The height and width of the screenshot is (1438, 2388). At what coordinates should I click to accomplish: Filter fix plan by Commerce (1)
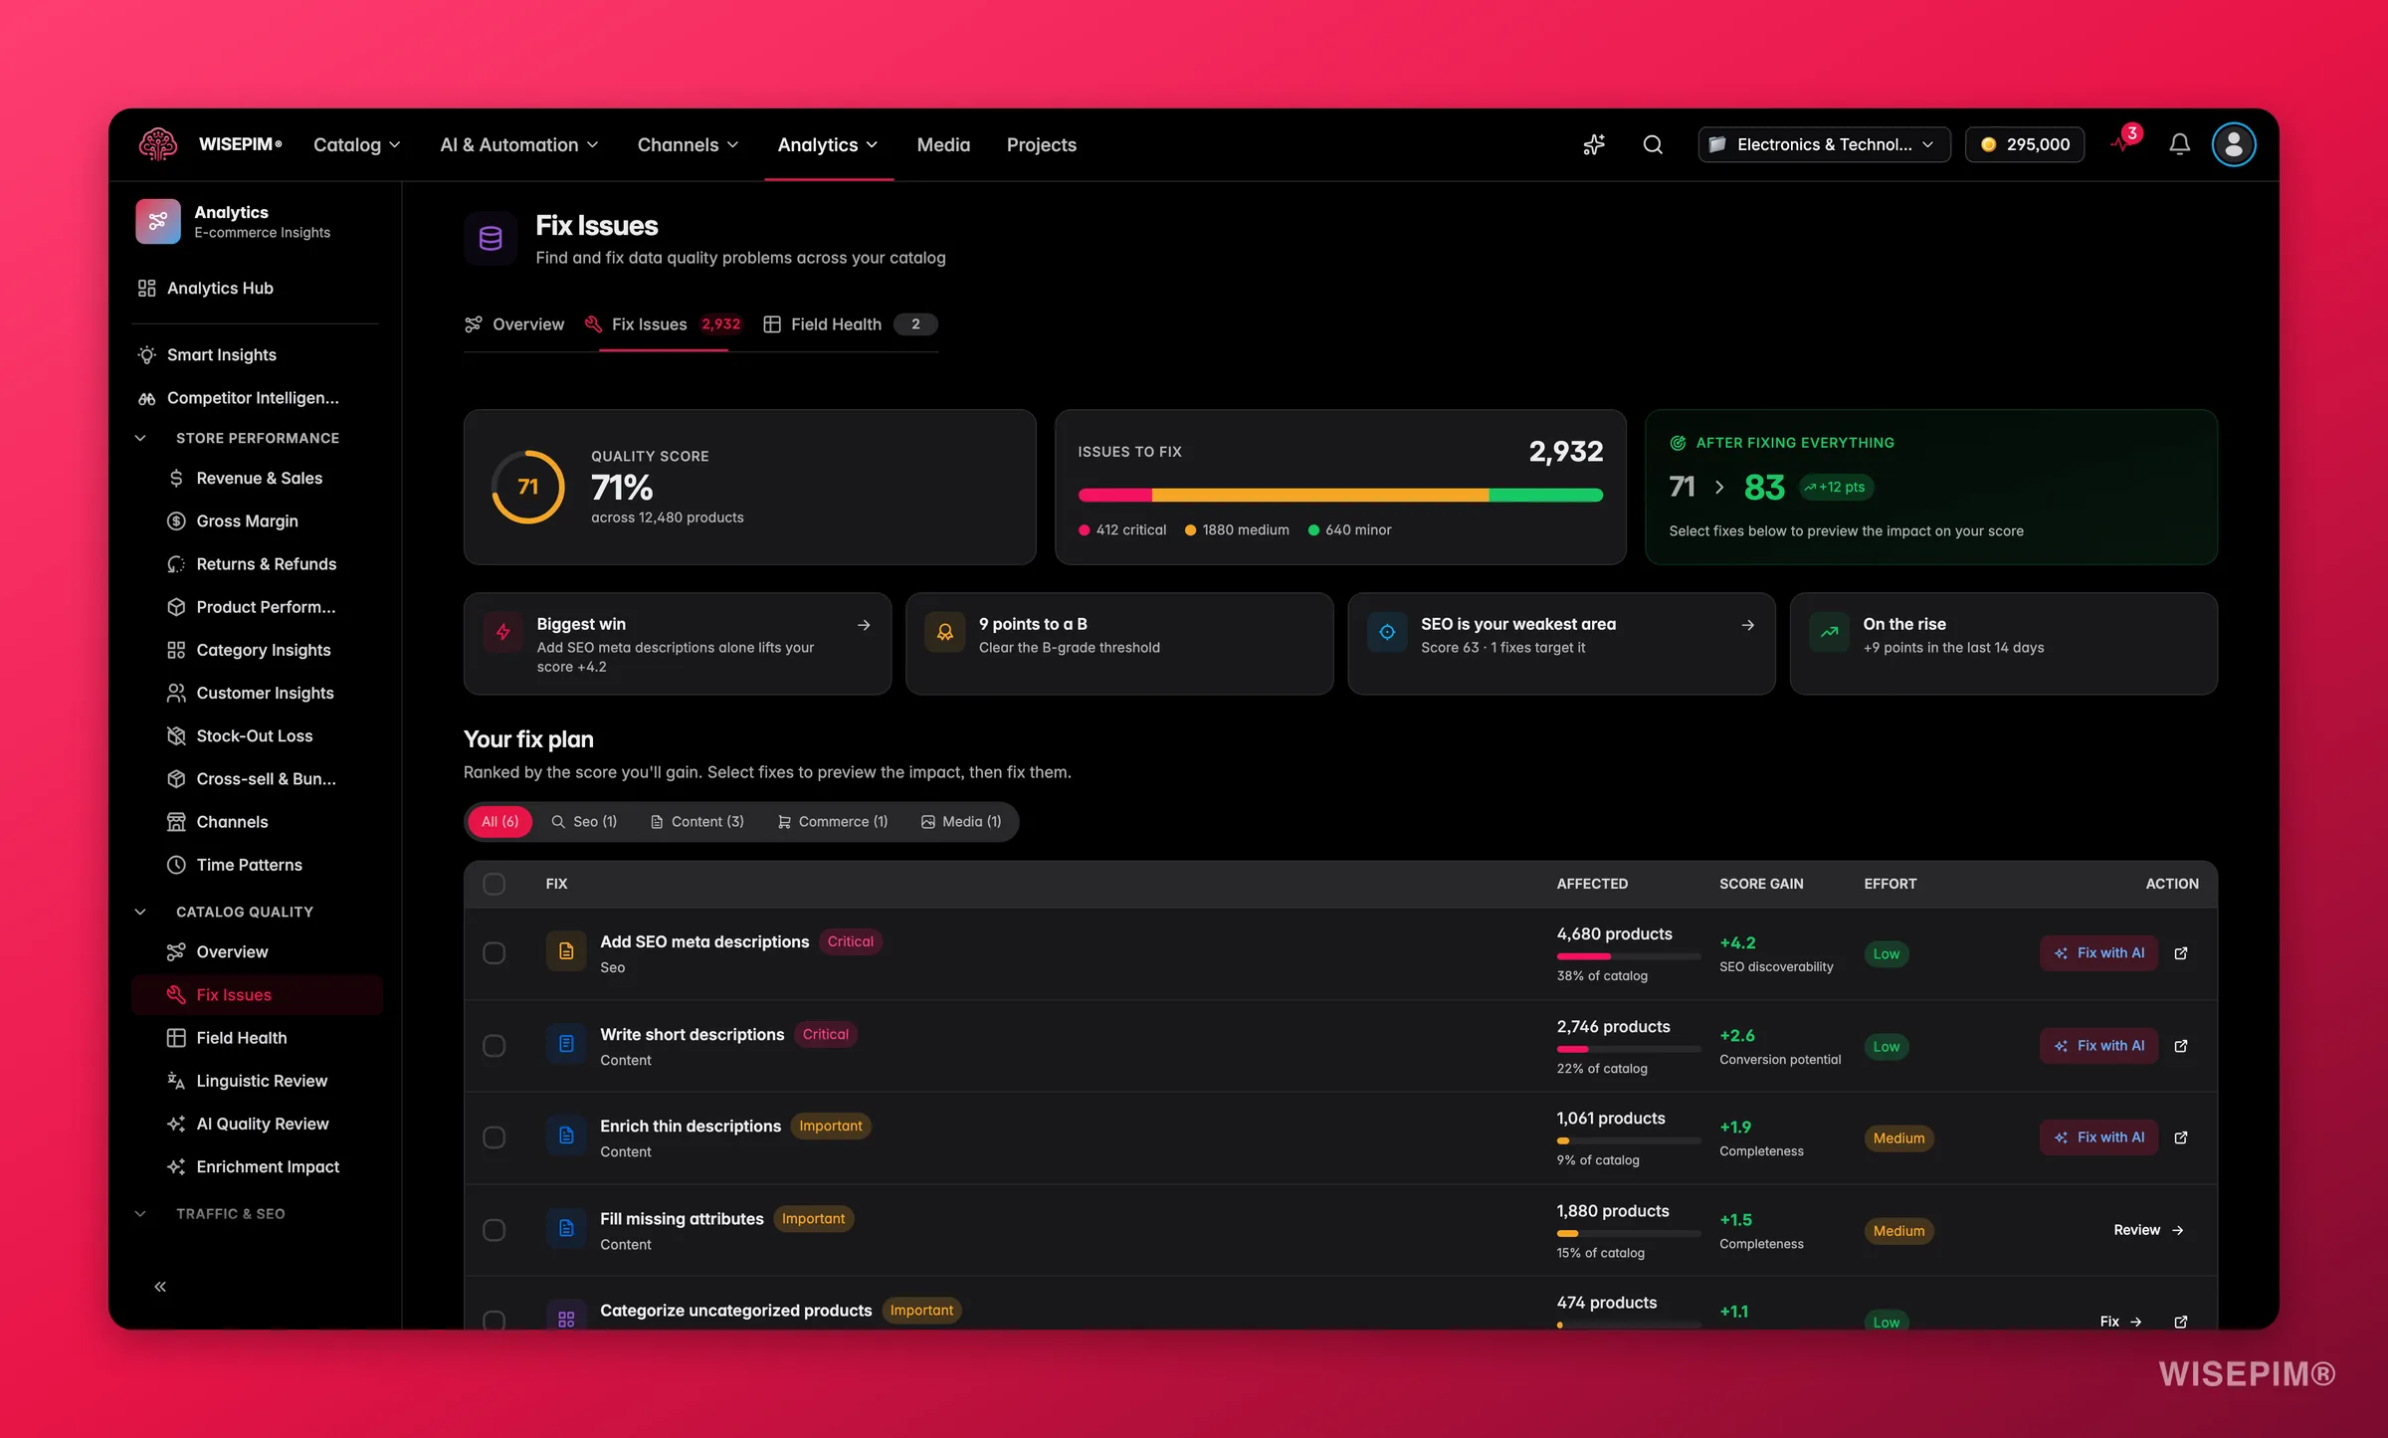pyautogui.click(x=833, y=822)
